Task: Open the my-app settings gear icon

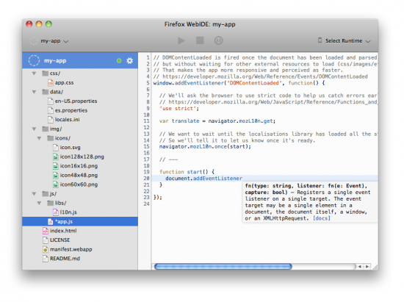Action: tap(129, 61)
